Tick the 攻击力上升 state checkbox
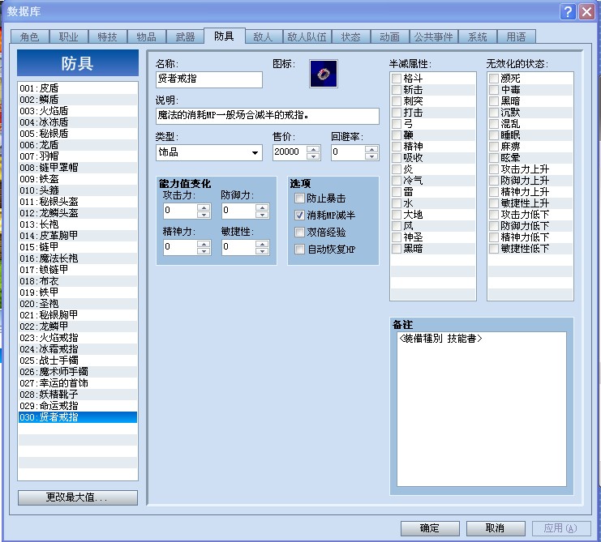This screenshot has width=601, height=542. [494, 169]
